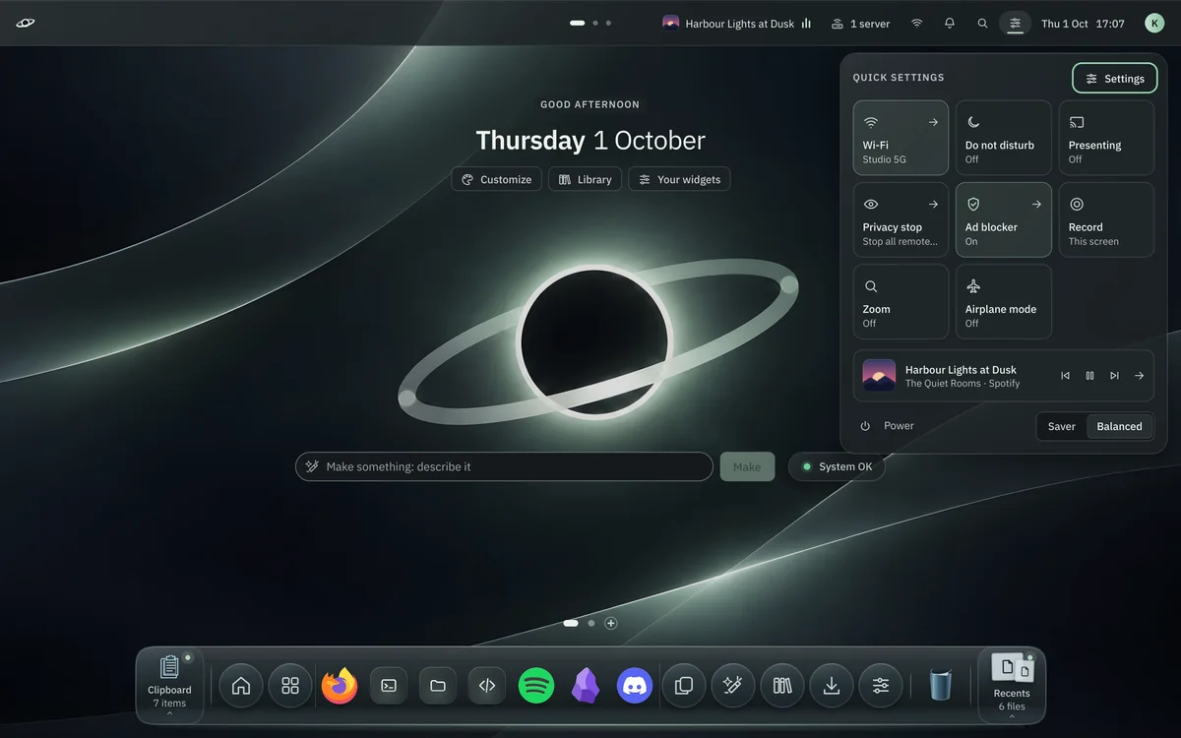The width and height of the screenshot is (1181, 738).
Task: Open the downloads icon in dock
Action: pyautogui.click(x=832, y=686)
